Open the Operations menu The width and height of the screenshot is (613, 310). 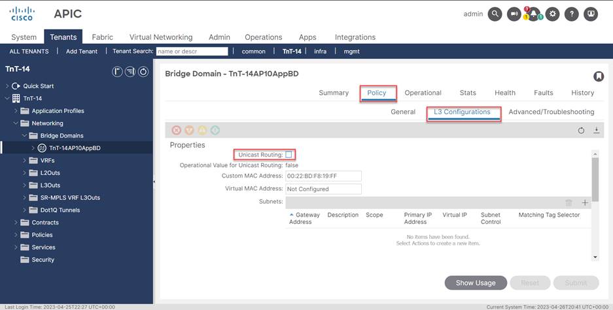264,37
